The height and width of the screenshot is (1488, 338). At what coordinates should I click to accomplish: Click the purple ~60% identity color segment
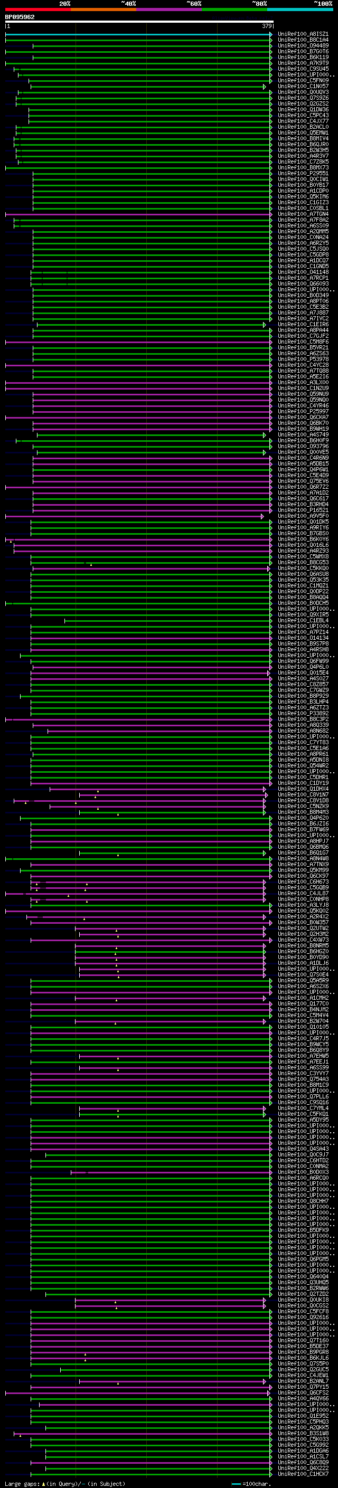170,10
